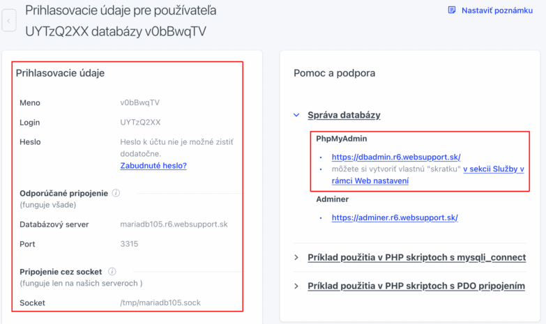The image size is (546, 324).
Task: Click the socket path /tmp/mariadb105.sock
Action: (160, 303)
